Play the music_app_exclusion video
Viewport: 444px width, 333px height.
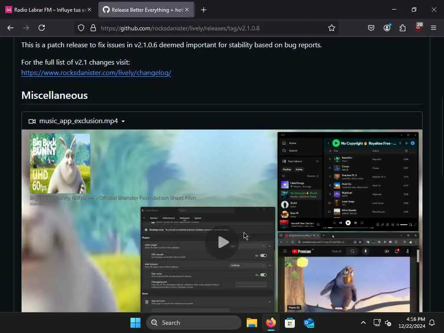(222, 242)
